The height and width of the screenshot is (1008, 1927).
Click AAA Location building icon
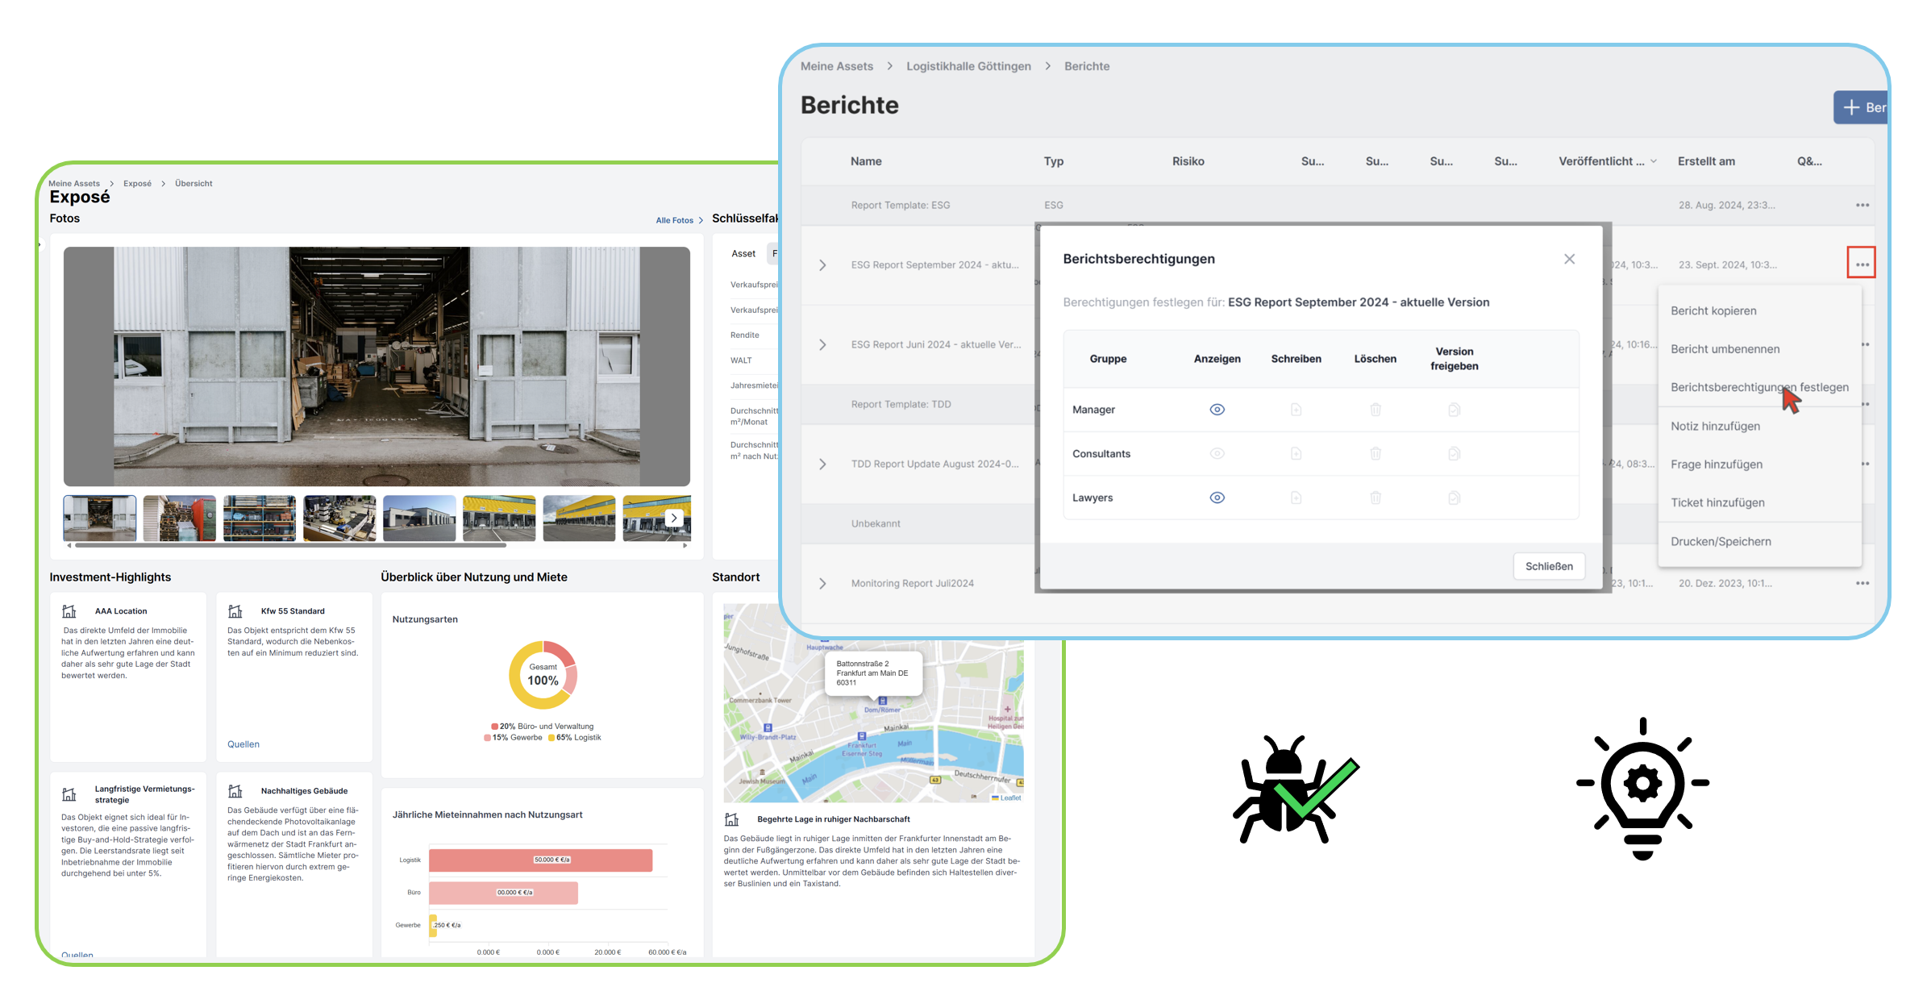pos(69,611)
